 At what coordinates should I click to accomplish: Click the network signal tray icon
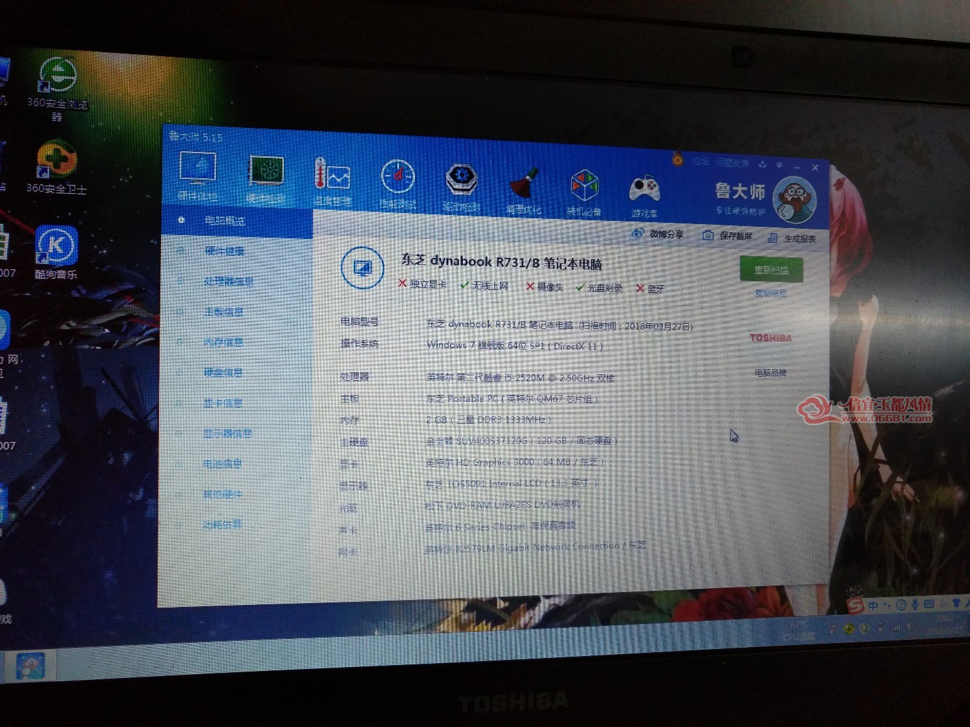tap(896, 627)
